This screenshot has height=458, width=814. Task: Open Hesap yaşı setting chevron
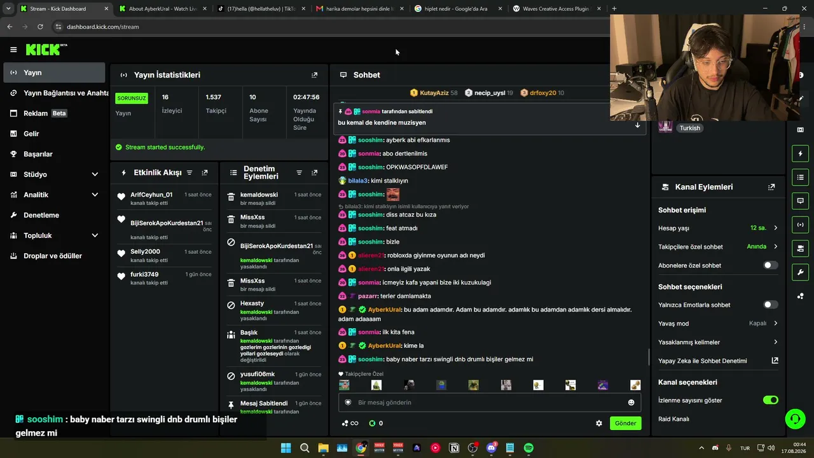coord(775,228)
